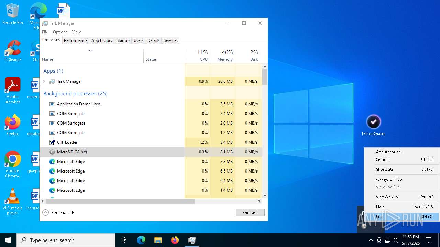Sort processes by the CPU column
This screenshot has height=247, width=440.
click(x=197, y=56)
